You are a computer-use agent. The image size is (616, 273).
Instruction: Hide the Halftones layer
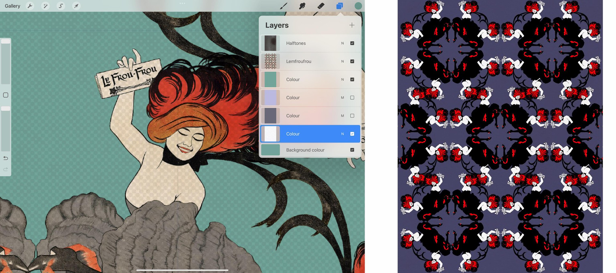tap(352, 43)
